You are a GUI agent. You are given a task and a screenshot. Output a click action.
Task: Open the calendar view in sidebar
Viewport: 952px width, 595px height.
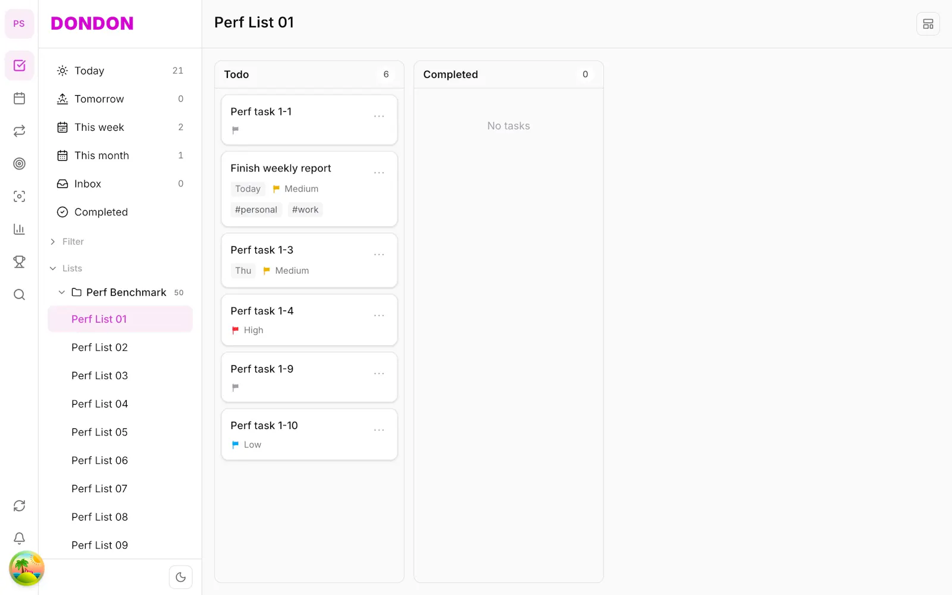(19, 98)
